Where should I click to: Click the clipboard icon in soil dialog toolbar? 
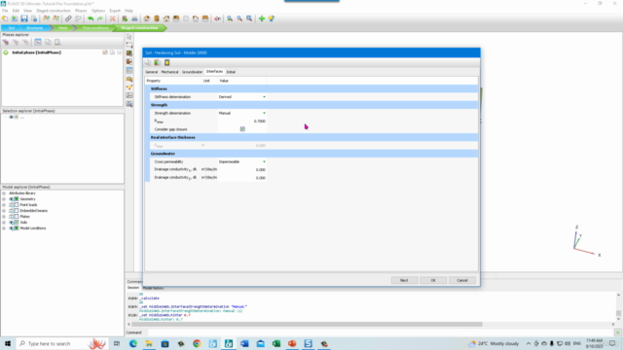166,62
